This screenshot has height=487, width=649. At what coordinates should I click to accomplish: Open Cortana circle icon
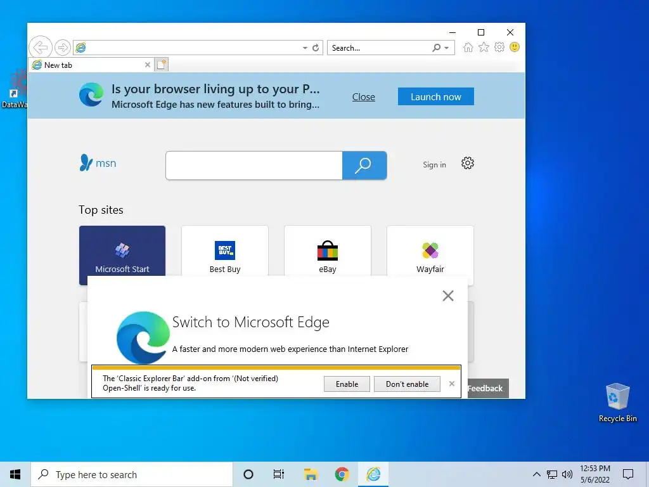click(x=248, y=474)
